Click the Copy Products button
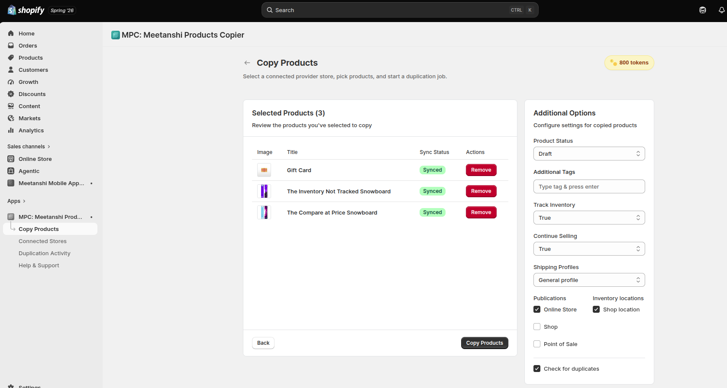727x388 pixels. (485, 343)
